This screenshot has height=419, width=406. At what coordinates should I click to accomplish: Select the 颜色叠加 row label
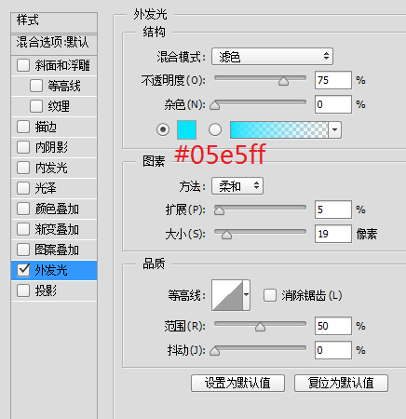tap(57, 209)
